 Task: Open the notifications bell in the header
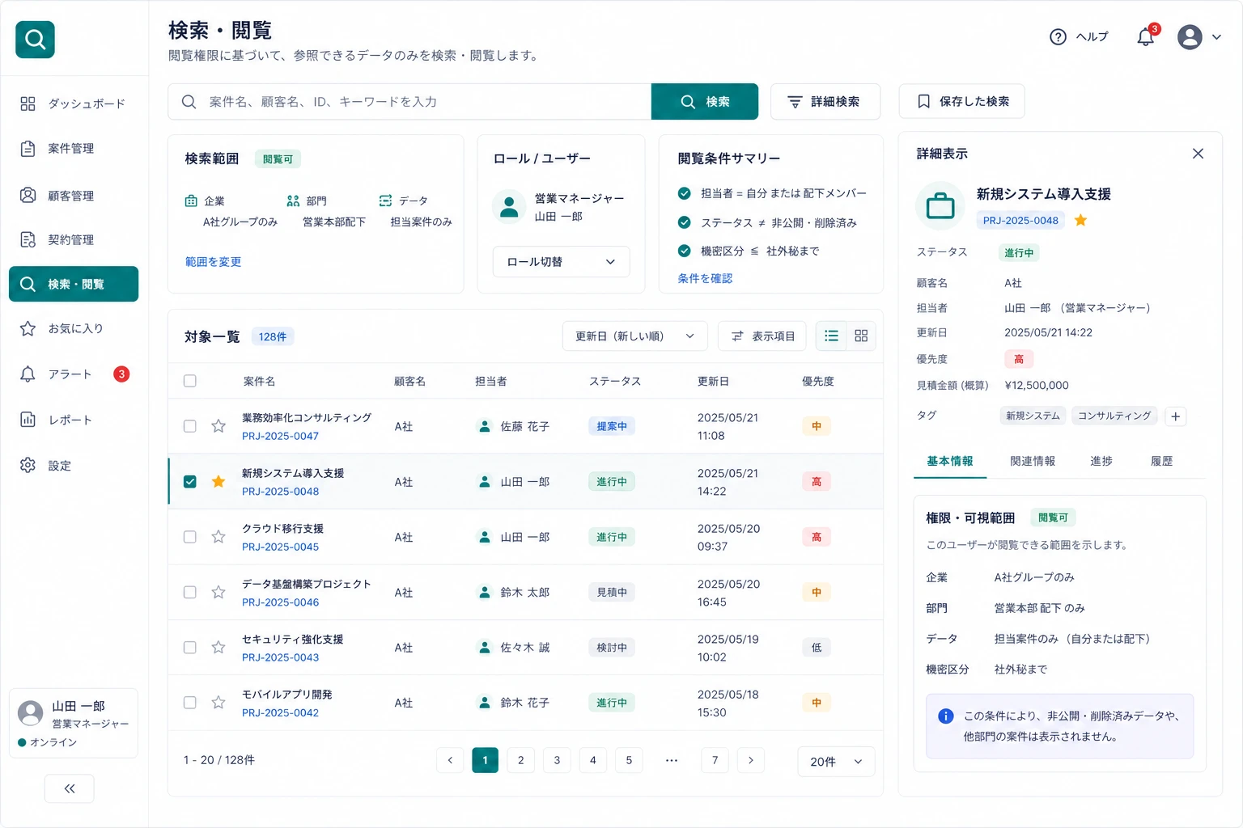(x=1146, y=36)
